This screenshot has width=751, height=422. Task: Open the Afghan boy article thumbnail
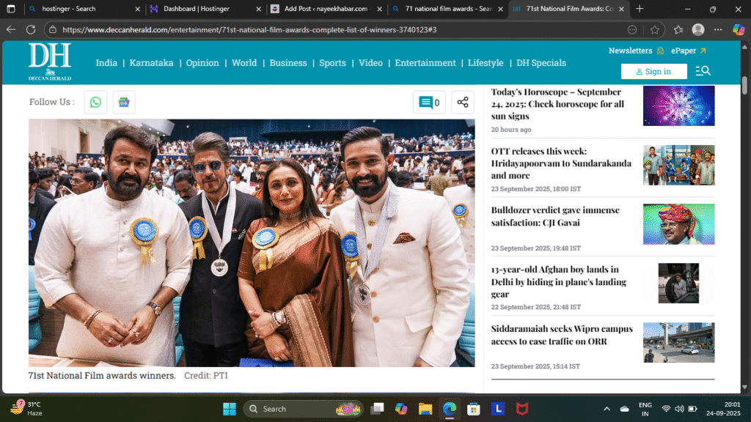point(678,283)
